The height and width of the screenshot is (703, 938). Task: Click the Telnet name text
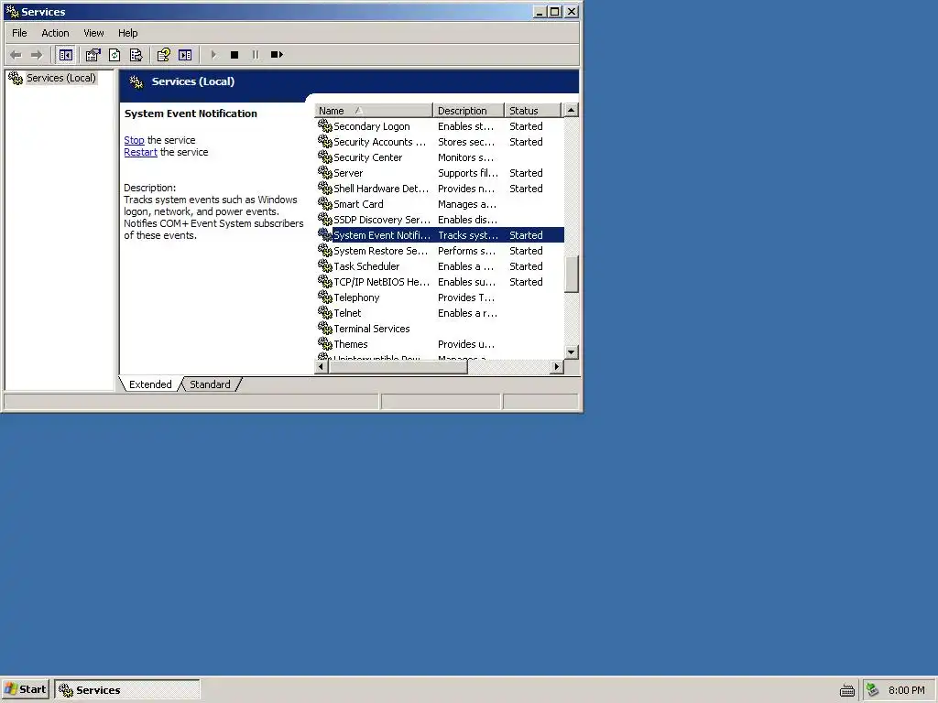pyautogui.click(x=347, y=313)
